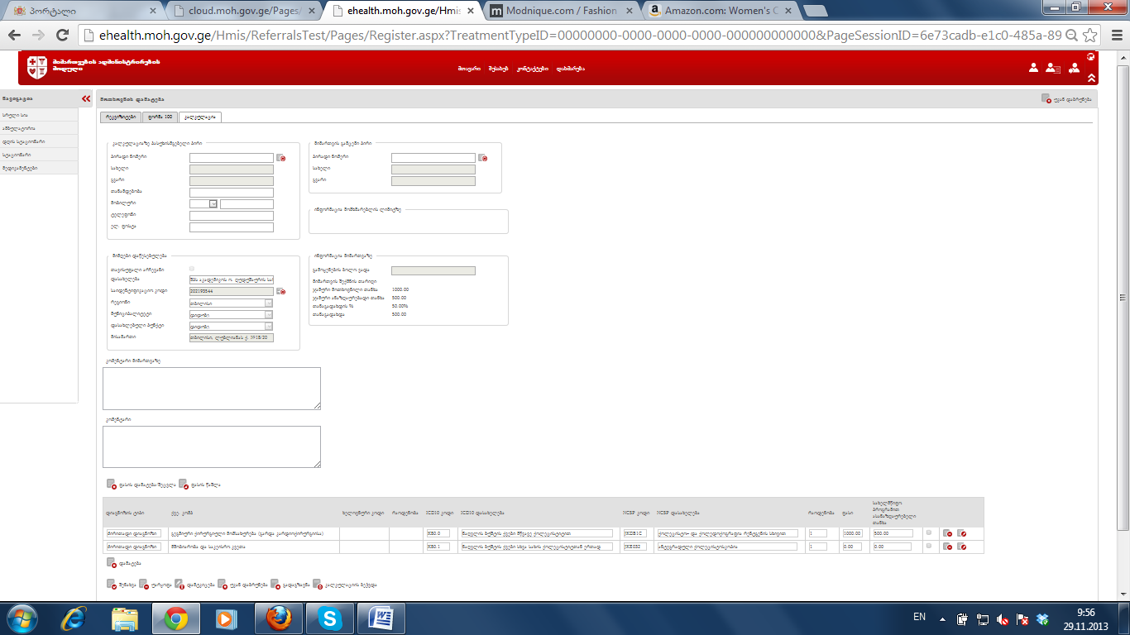This screenshot has width=1130, height=635.
Task: Switch to the ფორმა 100 tab
Action: 160,117
